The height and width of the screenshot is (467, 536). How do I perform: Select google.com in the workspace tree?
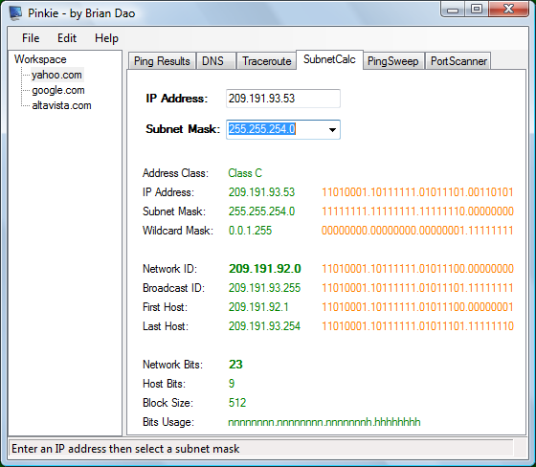tap(58, 90)
